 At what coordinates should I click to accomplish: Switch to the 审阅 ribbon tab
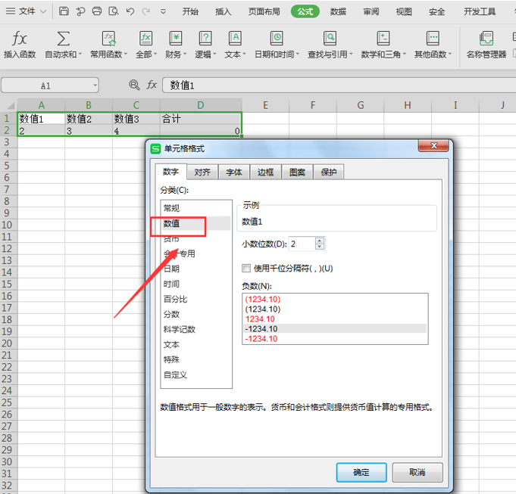371,11
